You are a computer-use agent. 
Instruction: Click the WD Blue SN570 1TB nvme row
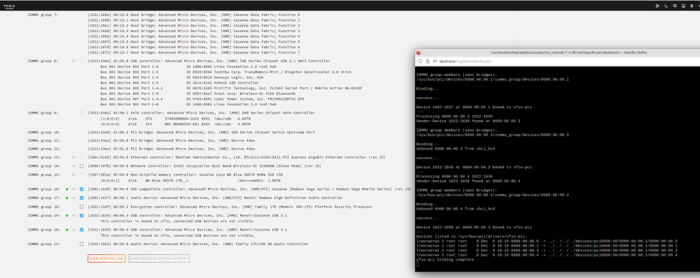[190, 180]
